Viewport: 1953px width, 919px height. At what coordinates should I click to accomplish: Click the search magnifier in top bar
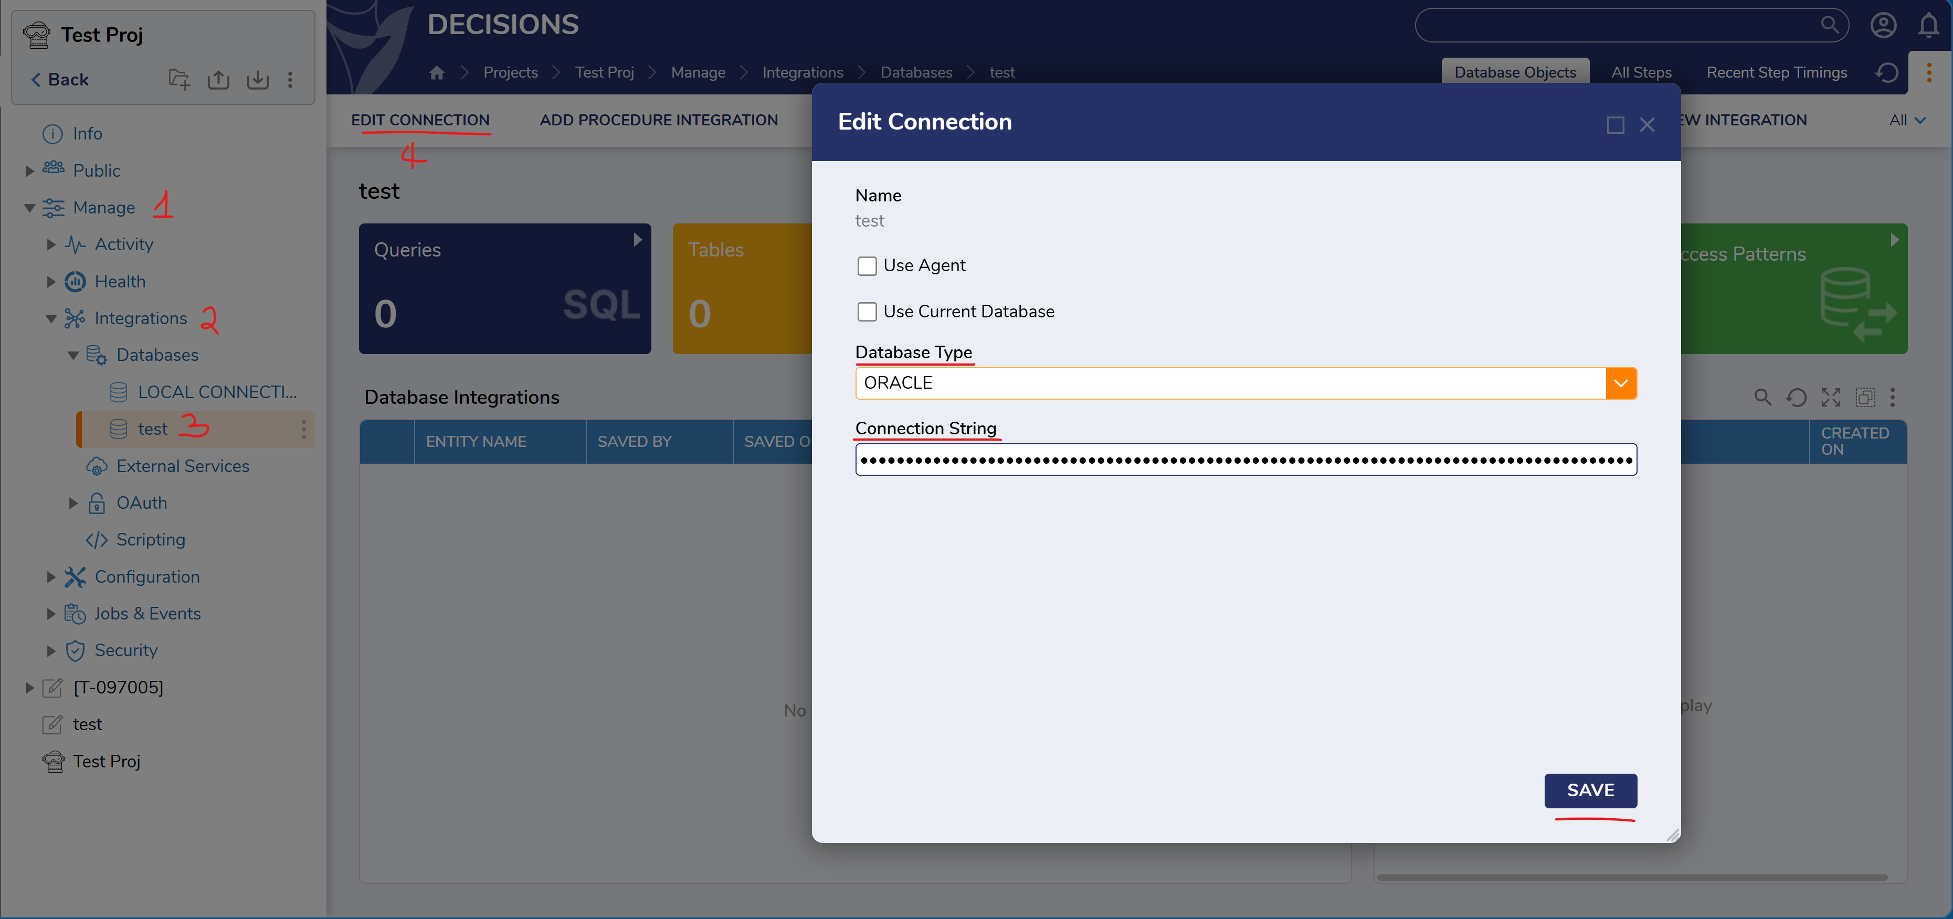pyautogui.click(x=1829, y=25)
